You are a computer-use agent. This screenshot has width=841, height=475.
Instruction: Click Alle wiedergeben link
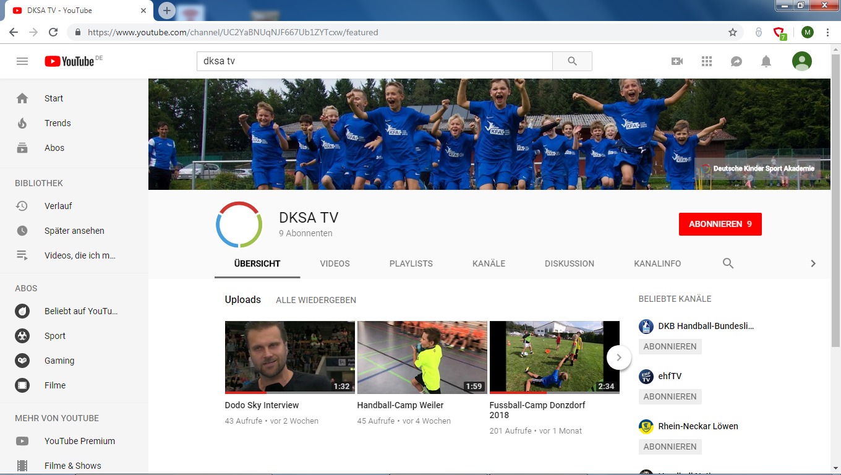click(316, 300)
